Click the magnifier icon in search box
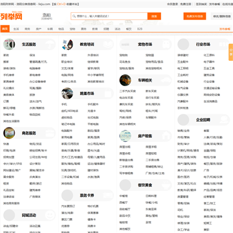 click(74, 16)
